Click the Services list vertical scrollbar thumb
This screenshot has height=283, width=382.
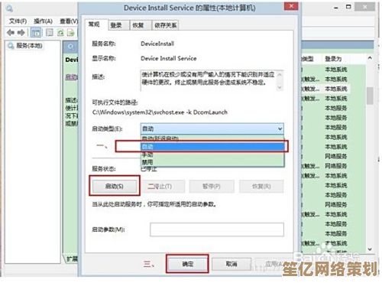coord(370,96)
